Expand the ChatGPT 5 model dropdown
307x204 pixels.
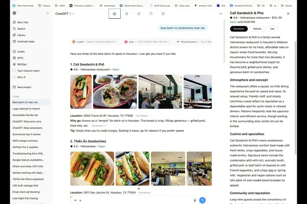click(x=65, y=14)
